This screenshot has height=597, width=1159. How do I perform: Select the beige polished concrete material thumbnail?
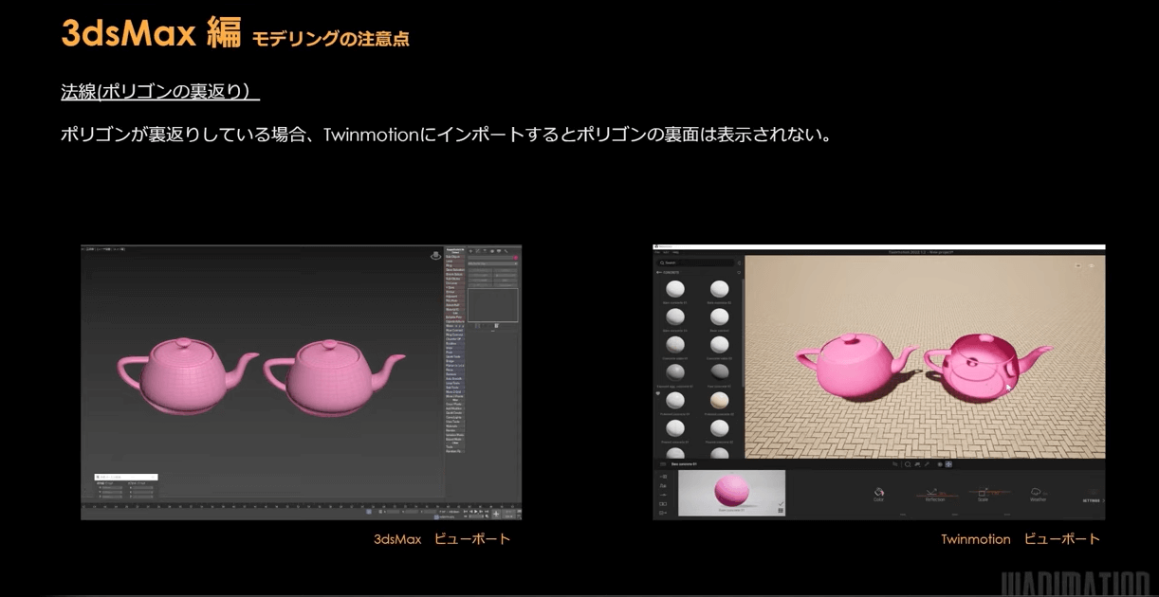[719, 401]
